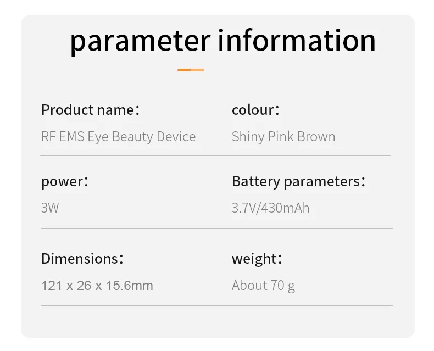Screen dimensions: 434x351
Task: Click the 'Shiny Pink Brown' colour value
Action: 283,137
